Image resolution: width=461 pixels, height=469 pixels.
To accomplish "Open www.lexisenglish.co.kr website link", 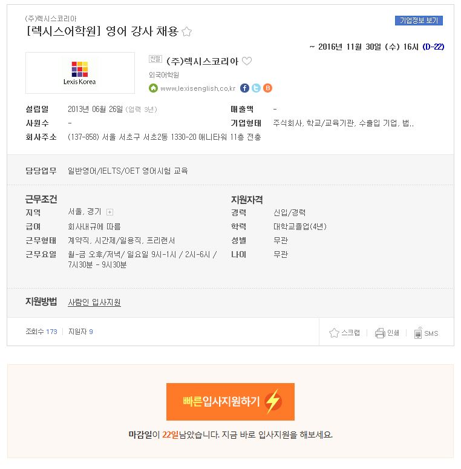I will coord(198,88).
